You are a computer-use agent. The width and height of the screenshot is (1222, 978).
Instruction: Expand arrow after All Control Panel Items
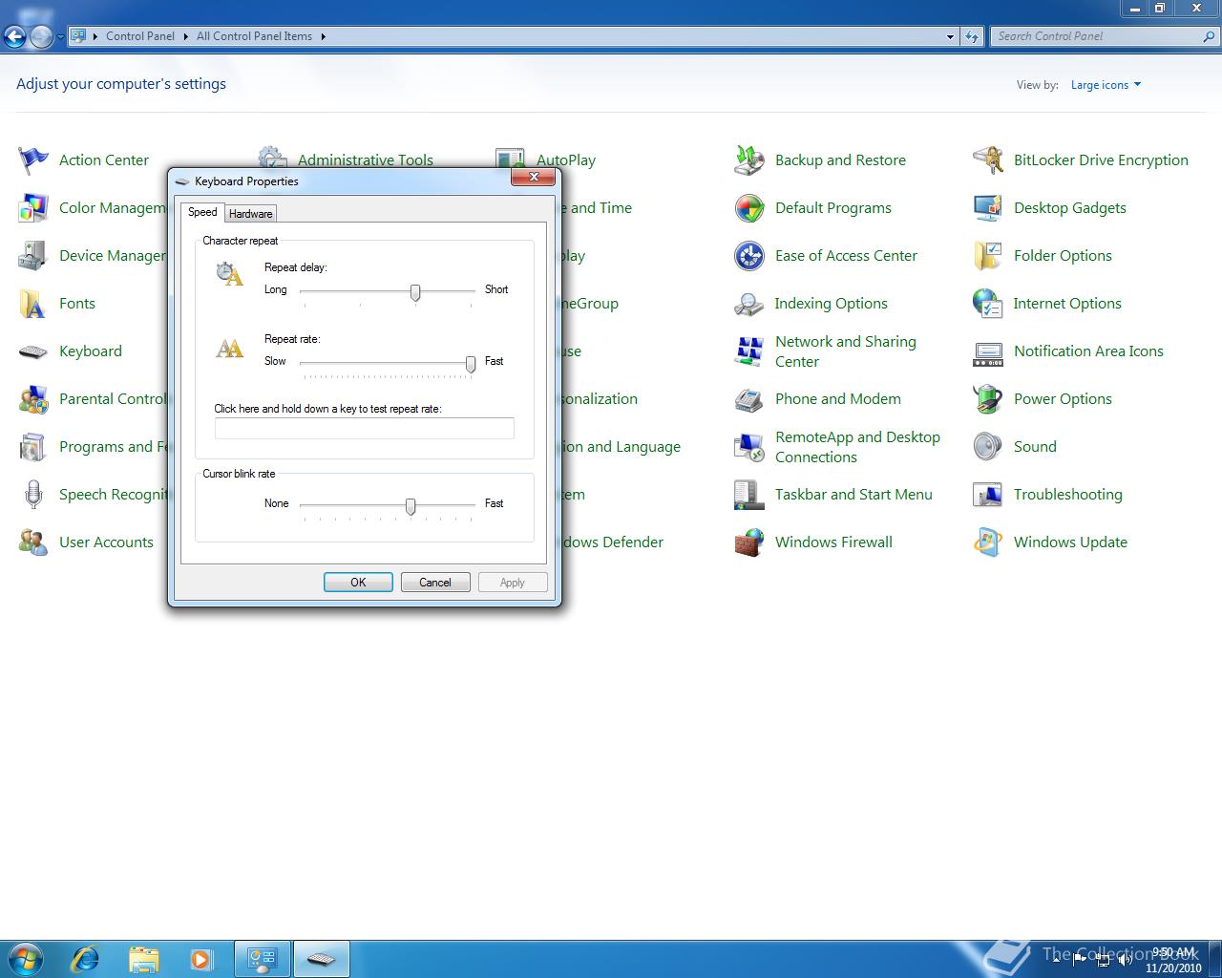pos(323,36)
